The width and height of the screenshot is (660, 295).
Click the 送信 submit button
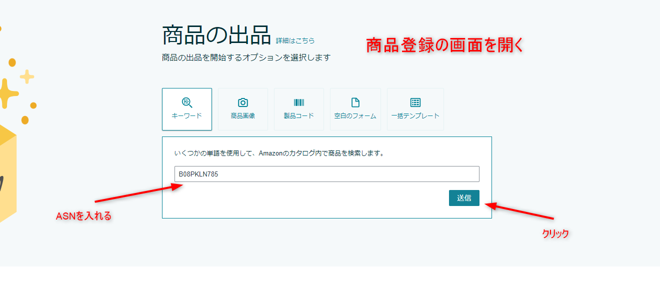tap(464, 198)
